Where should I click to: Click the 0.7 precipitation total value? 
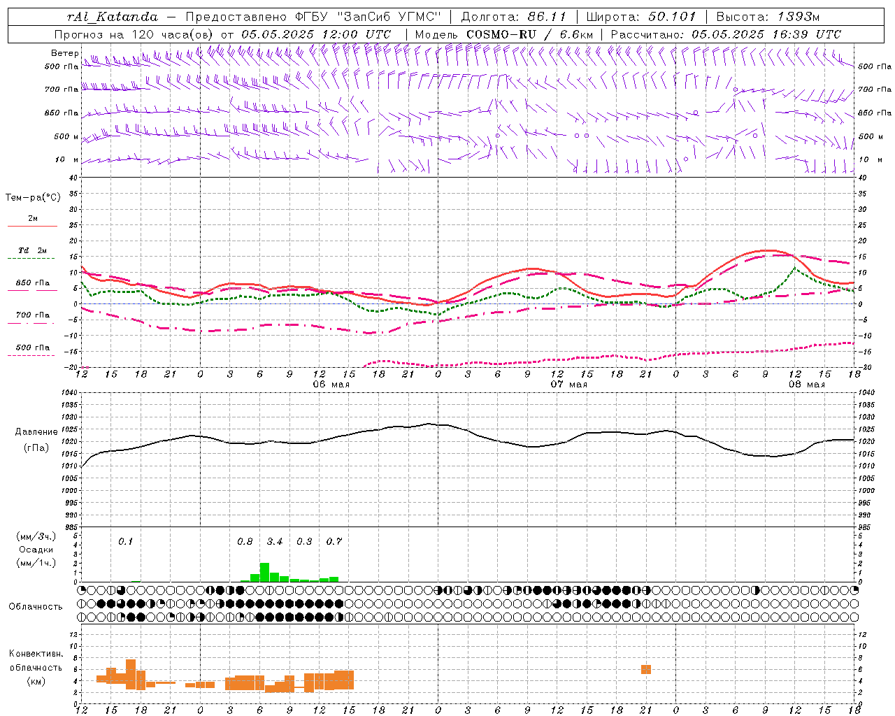334,542
